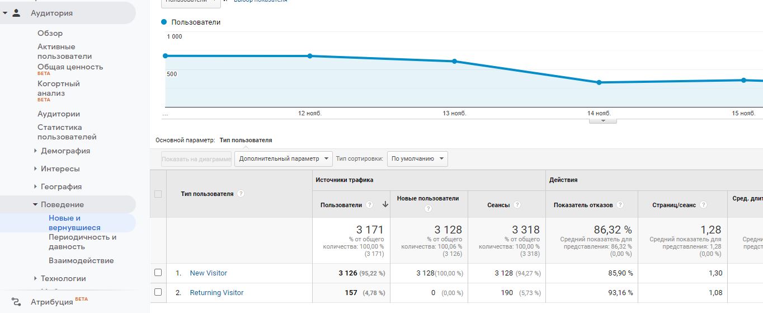Open Статистика пользователей report
Image resolution: width=763 pixels, height=313 pixels.
[67, 132]
